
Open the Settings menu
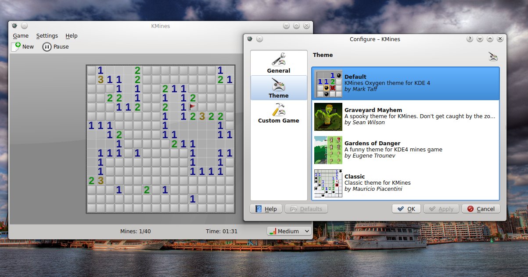tap(47, 36)
